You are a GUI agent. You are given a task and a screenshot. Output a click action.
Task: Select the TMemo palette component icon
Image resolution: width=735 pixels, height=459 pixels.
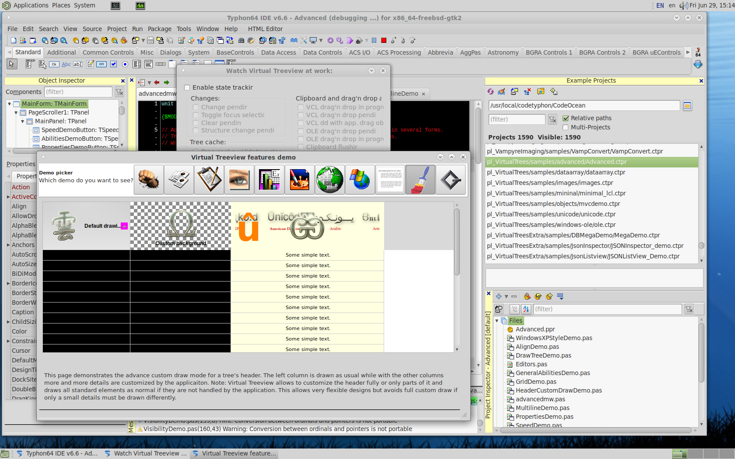(90, 64)
